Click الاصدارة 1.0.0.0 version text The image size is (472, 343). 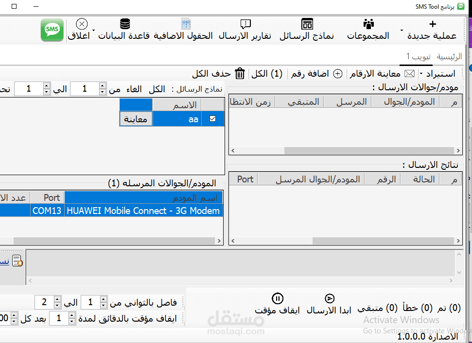(428, 337)
